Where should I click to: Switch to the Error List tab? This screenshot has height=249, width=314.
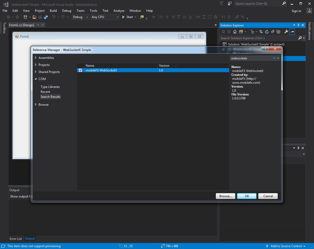pos(16,239)
